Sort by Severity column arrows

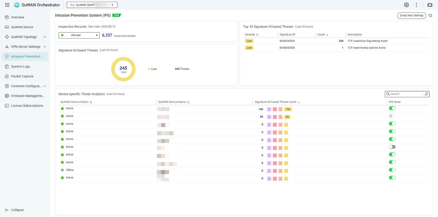(x=257, y=35)
